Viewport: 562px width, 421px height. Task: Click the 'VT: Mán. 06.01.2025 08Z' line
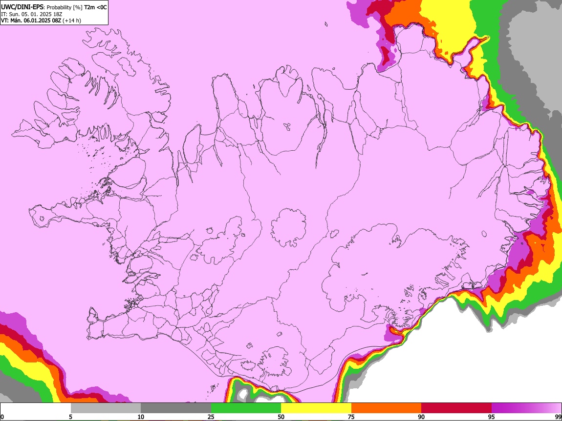(x=31, y=20)
